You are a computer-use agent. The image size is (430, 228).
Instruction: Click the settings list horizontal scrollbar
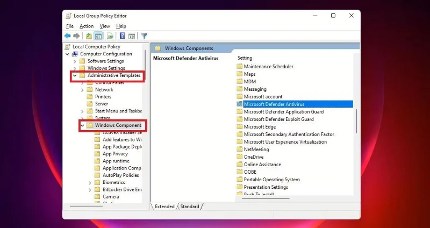pyautogui.click(x=265, y=198)
